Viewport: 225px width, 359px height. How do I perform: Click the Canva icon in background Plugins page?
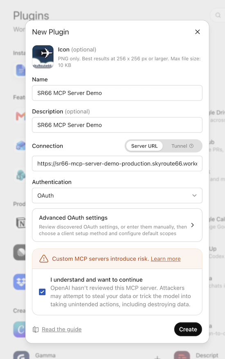(20, 329)
